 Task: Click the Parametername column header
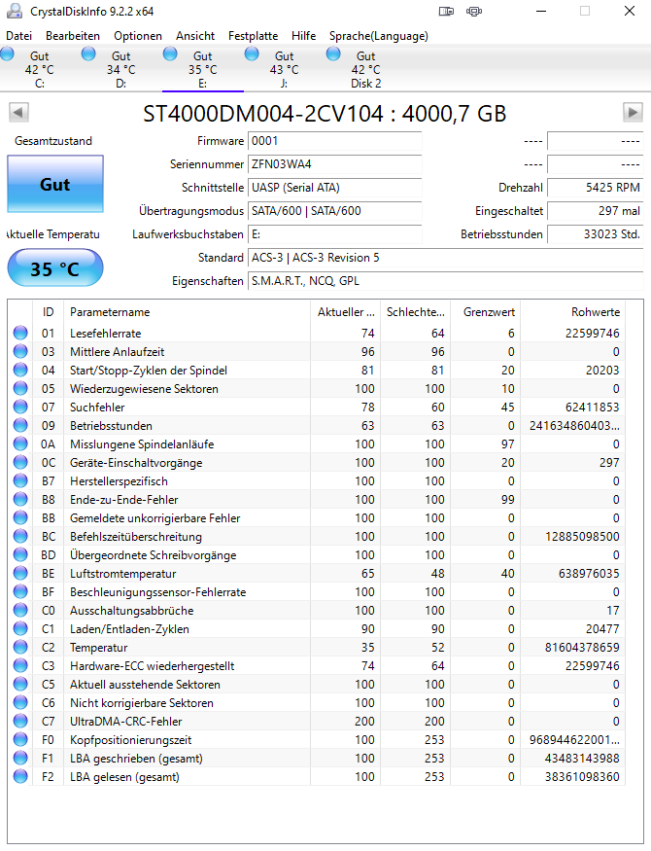(187, 312)
